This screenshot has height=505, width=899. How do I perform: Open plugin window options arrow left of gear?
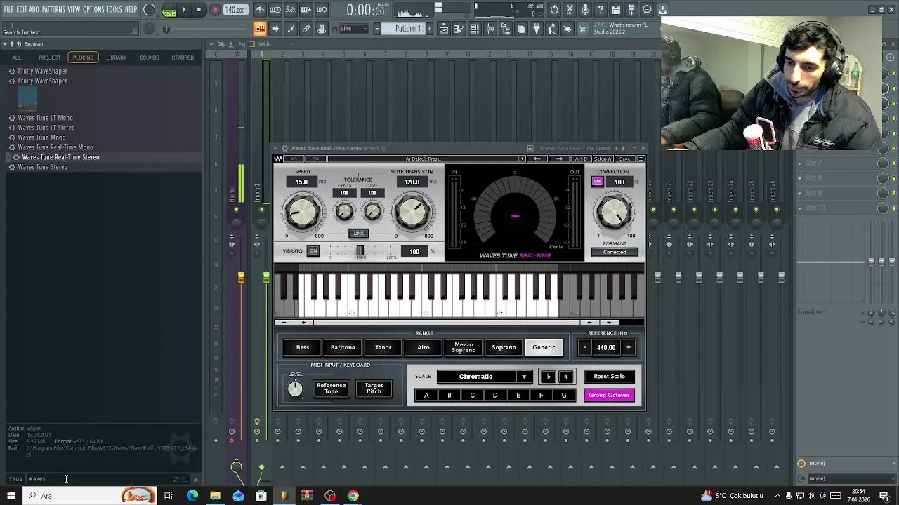tap(276, 148)
